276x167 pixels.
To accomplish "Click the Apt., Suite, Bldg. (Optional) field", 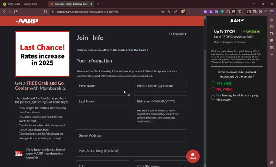I will 132,151.
